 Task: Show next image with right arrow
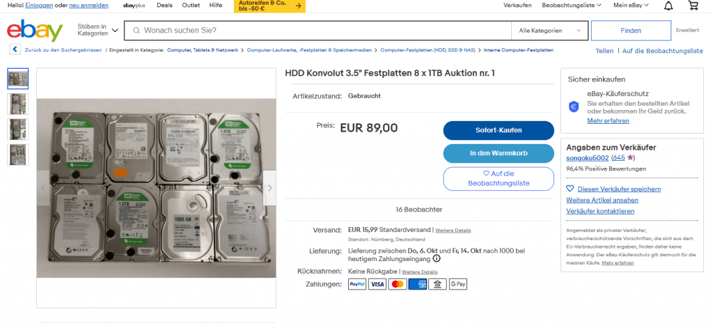point(270,188)
